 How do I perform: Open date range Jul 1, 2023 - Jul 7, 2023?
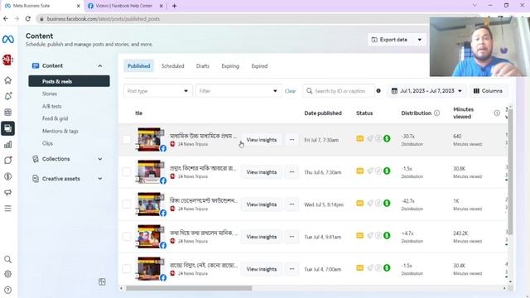[x=426, y=91]
